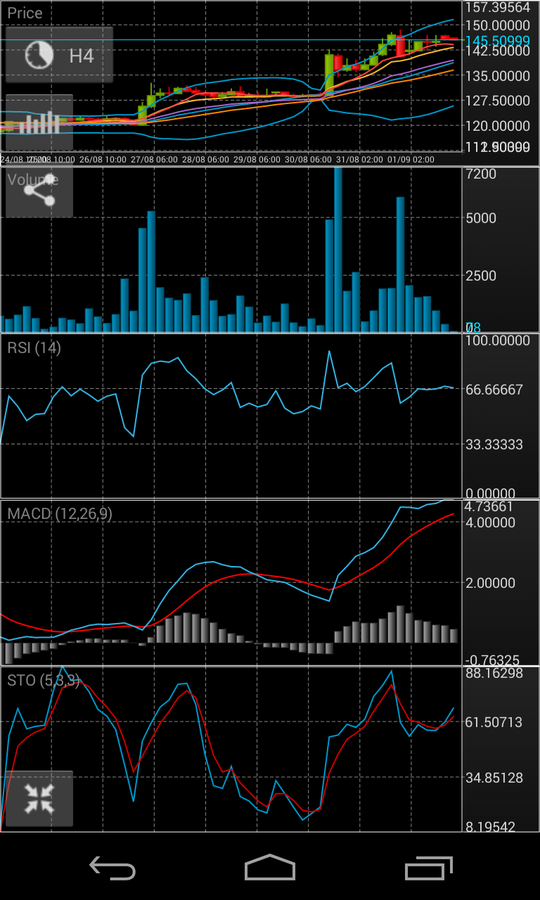Tap the STO (5,3,3) indicator label

pyautogui.click(x=44, y=680)
